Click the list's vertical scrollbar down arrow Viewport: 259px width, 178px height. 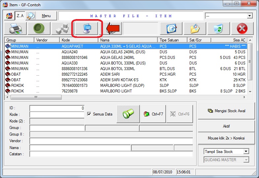click(250, 92)
